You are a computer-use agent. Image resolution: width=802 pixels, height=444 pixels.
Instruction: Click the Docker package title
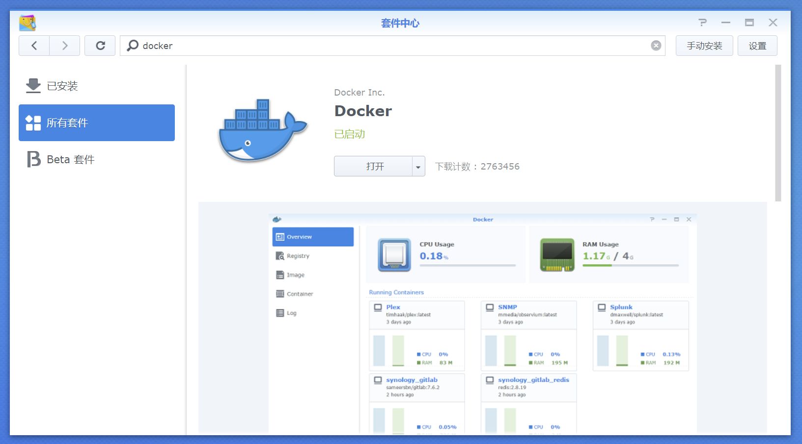coord(363,111)
